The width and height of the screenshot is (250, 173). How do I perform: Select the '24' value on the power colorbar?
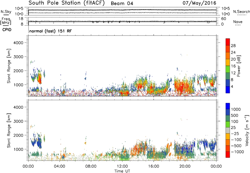point(233,52)
